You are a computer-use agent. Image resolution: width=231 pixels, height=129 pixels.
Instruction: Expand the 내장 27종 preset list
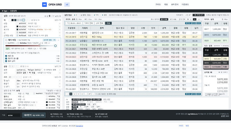106,99
